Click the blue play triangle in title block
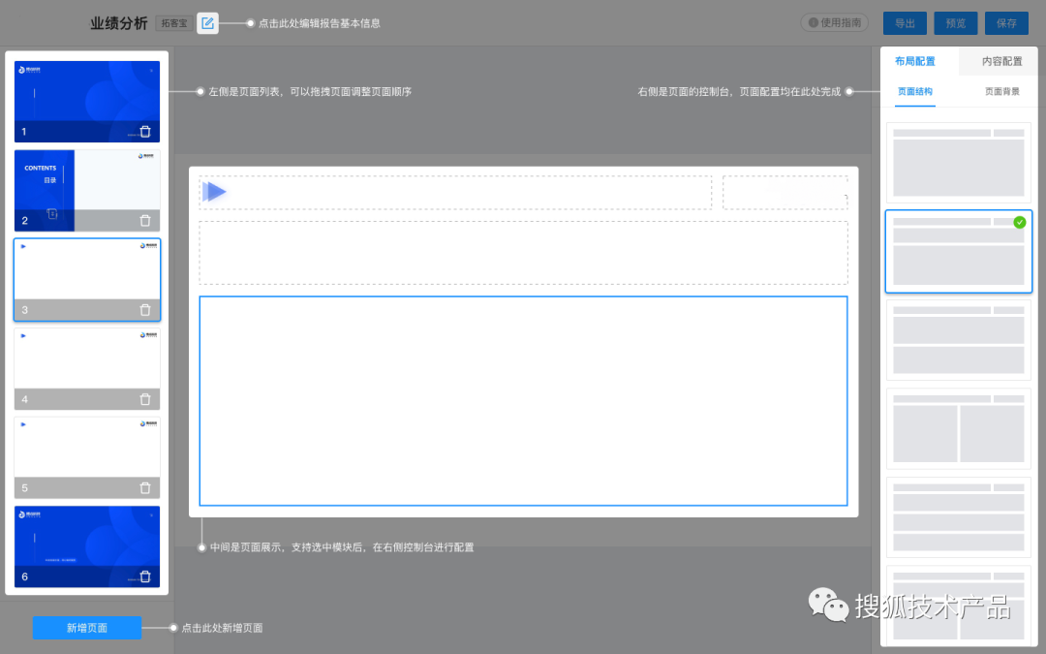 tap(214, 192)
